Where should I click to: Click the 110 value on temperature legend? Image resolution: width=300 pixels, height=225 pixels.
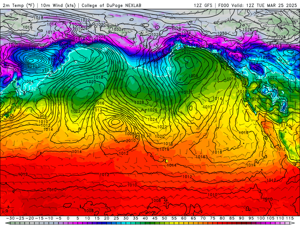(x=280, y=218)
